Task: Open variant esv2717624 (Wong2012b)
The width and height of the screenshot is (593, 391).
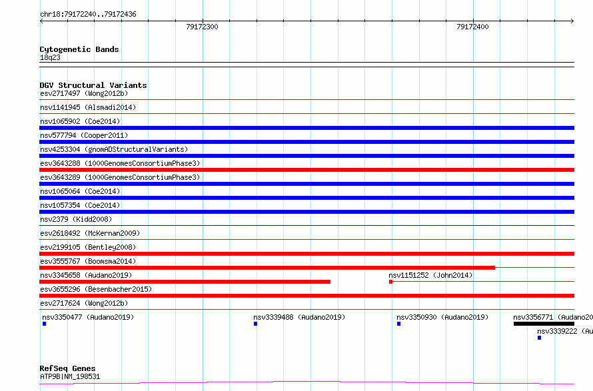Action: coord(84,303)
